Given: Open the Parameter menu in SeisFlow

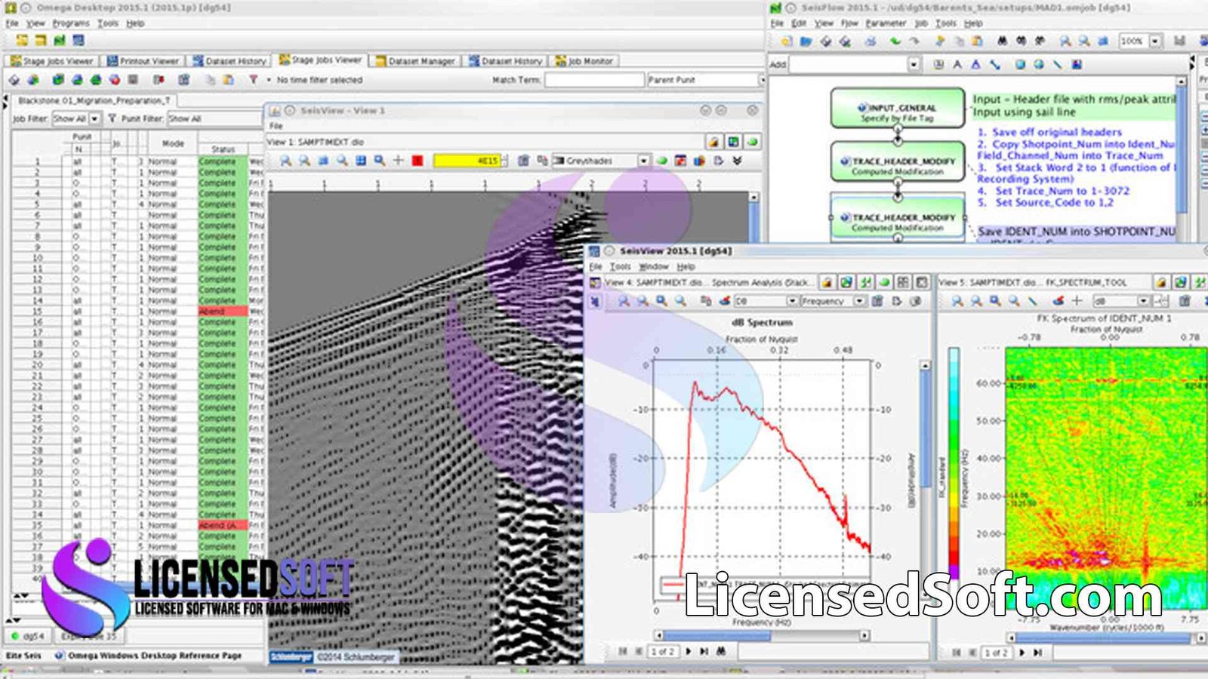Looking at the screenshot, I should (886, 23).
